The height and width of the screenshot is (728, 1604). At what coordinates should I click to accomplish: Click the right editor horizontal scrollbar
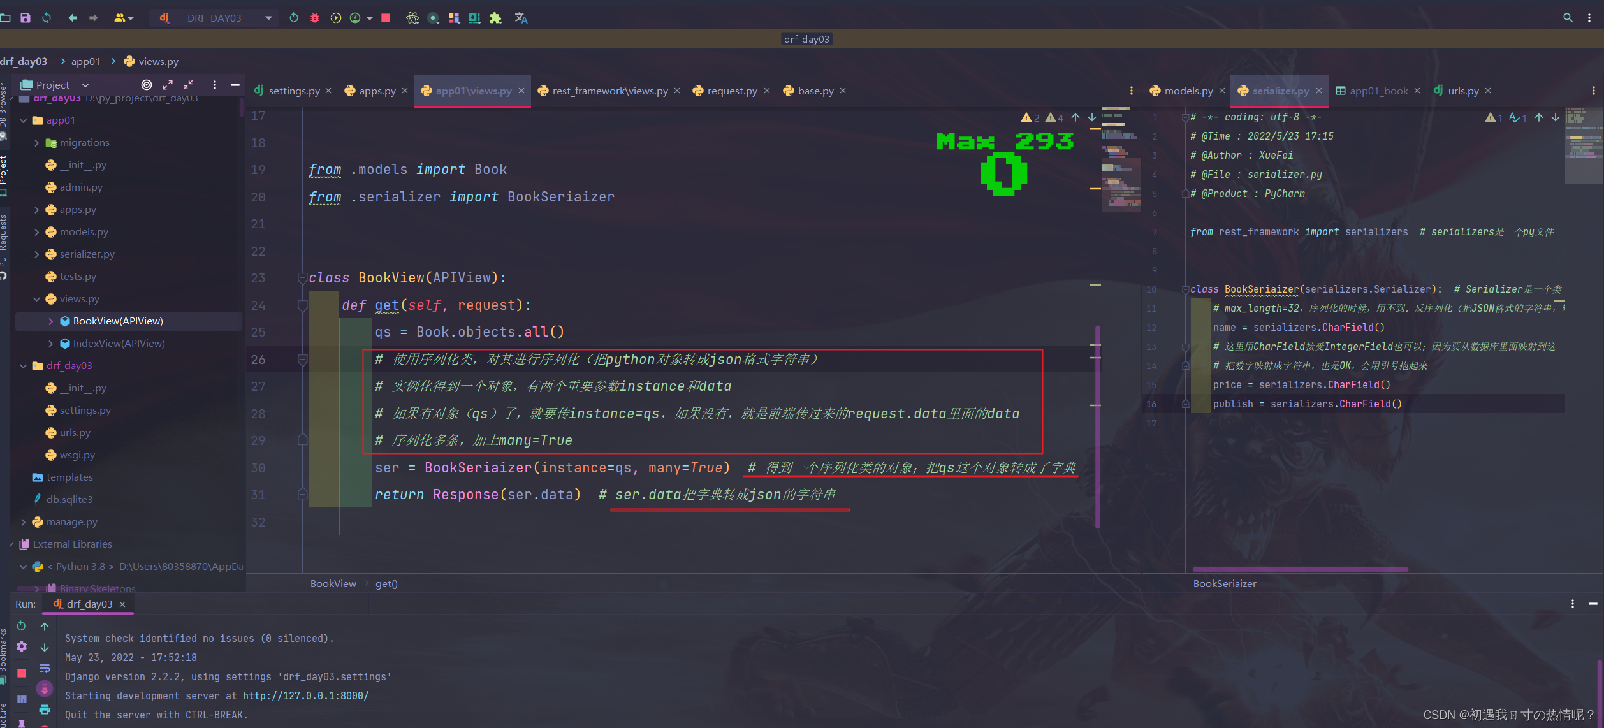tap(1300, 569)
